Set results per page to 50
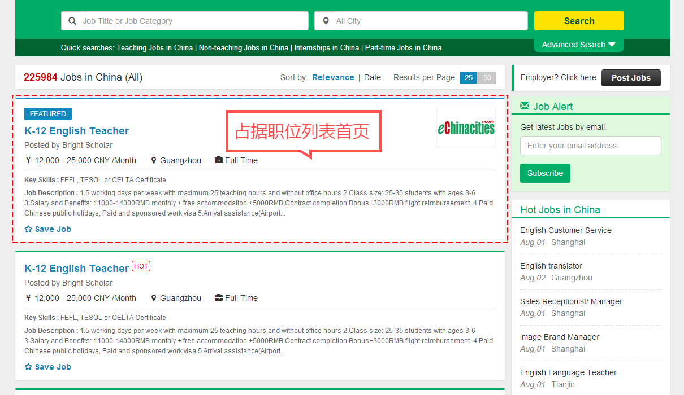The width and height of the screenshot is (684, 395). [x=487, y=78]
